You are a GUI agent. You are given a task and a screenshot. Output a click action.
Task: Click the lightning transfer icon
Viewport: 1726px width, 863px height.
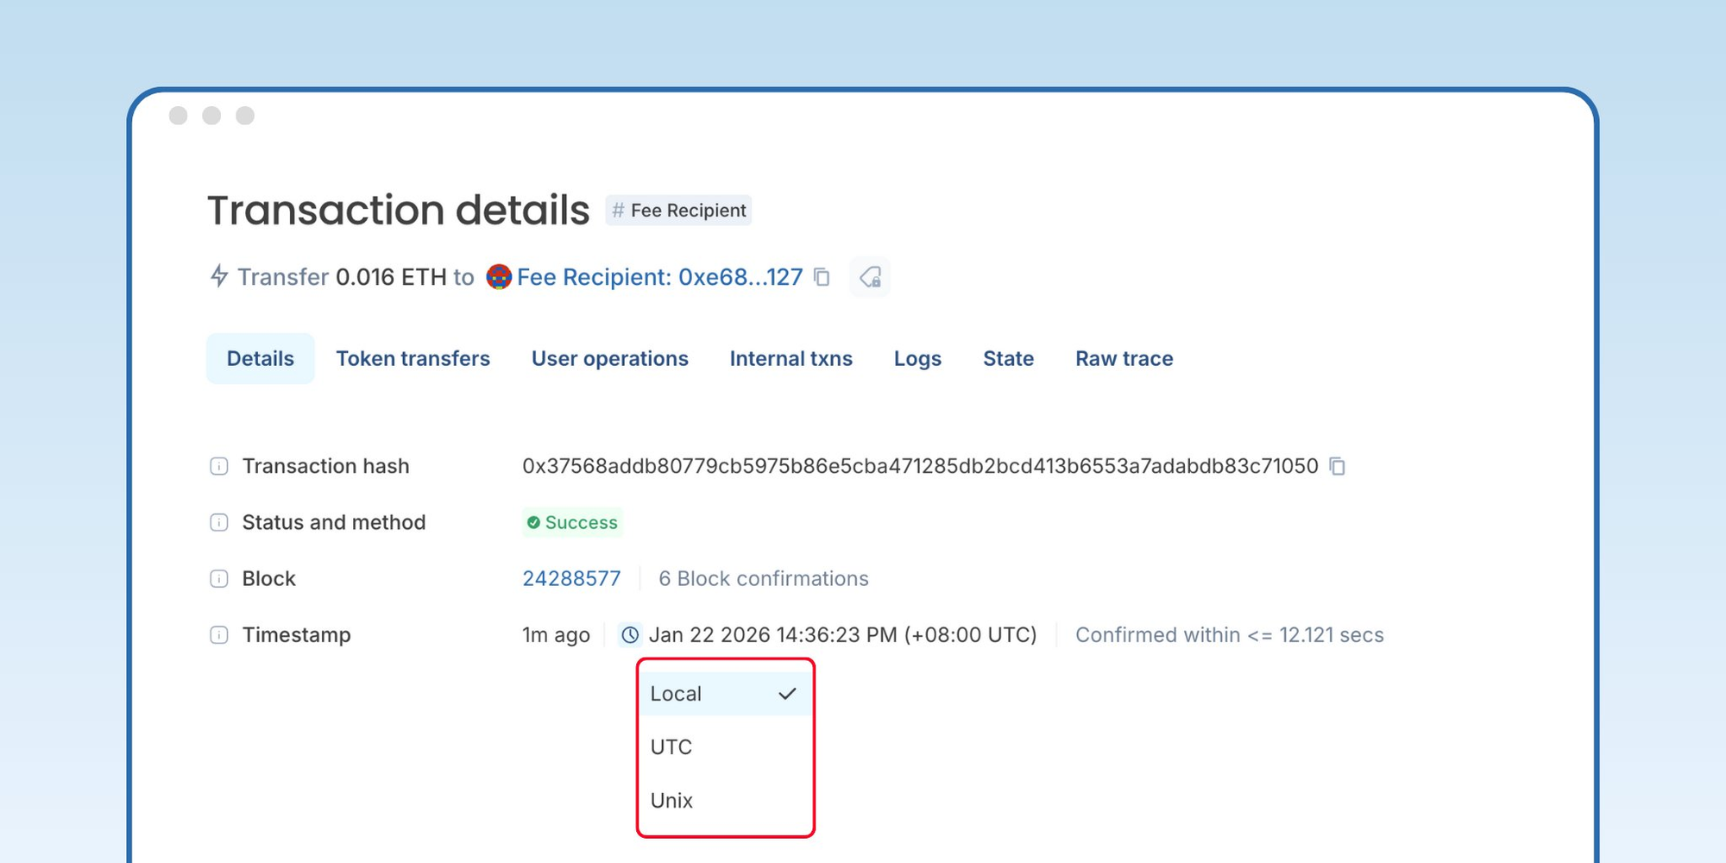tap(219, 277)
